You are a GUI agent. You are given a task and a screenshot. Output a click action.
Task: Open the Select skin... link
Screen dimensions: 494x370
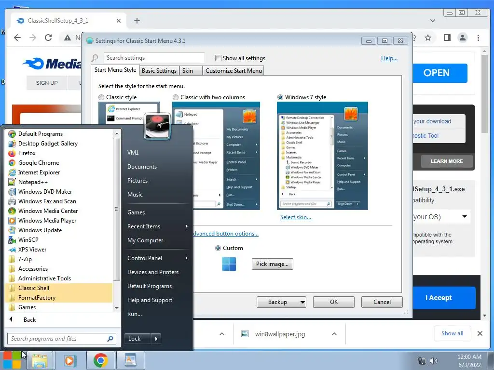(296, 217)
